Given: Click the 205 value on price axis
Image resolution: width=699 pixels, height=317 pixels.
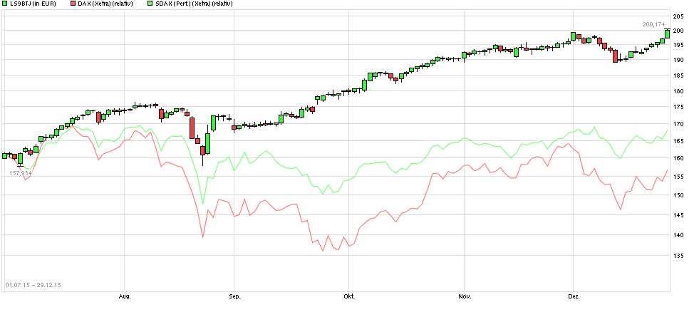Looking at the screenshot, I should (x=678, y=16).
